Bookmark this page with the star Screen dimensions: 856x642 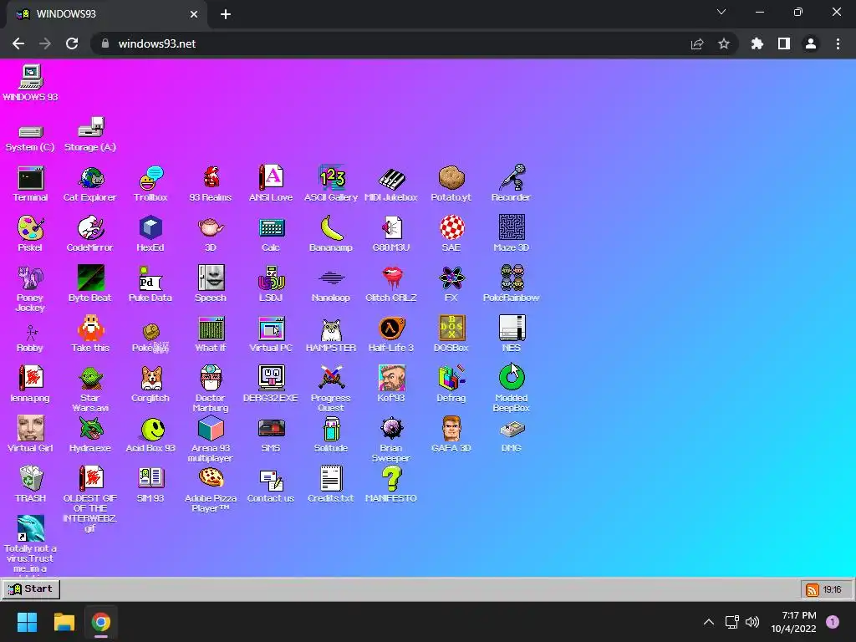click(x=724, y=43)
